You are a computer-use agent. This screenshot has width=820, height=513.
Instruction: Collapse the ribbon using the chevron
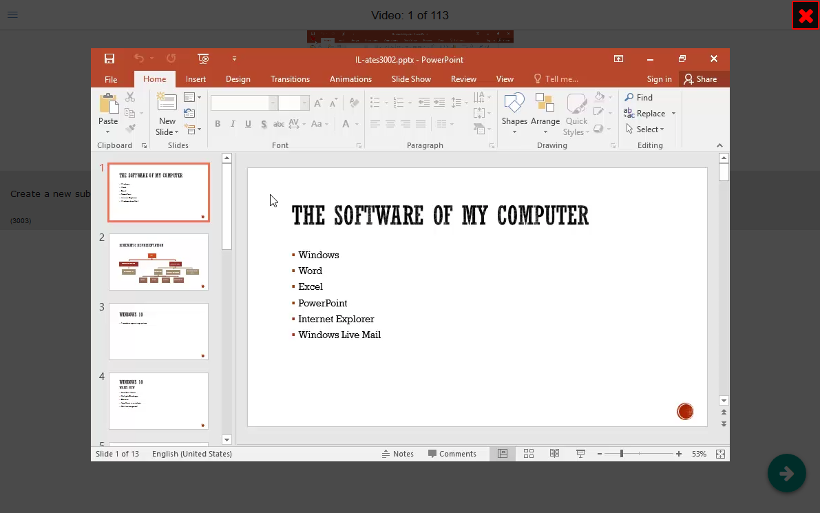(719, 145)
